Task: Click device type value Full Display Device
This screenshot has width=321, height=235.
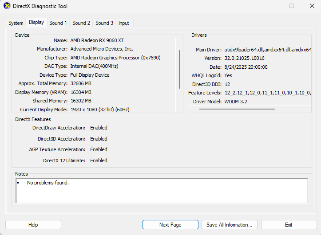Action: tap(90, 75)
